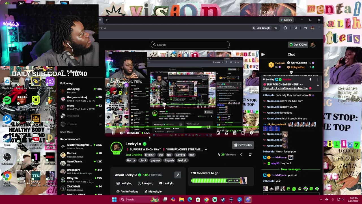Click the Ask Google button in address bar
The width and height of the screenshot is (362, 204).
coord(262,28)
